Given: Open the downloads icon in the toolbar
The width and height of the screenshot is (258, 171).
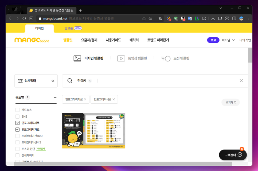Looking at the screenshot, I should point(213,18).
